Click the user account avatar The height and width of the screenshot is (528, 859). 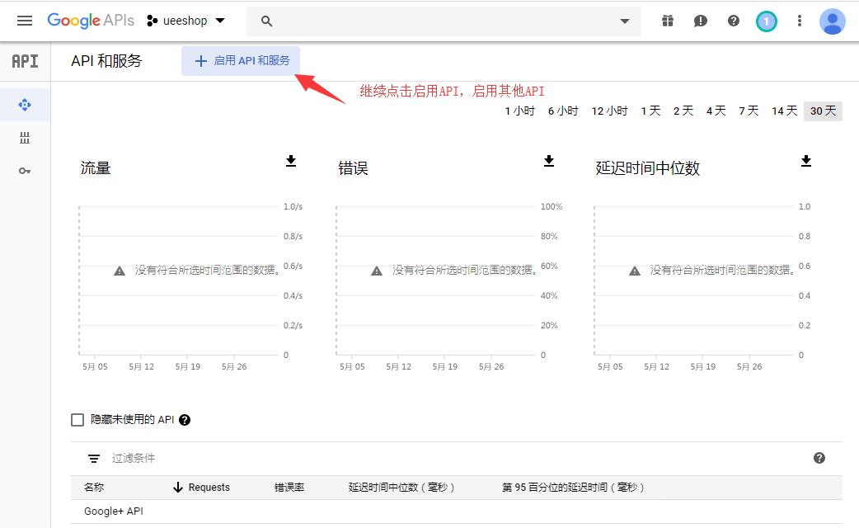tap(832, 21)
